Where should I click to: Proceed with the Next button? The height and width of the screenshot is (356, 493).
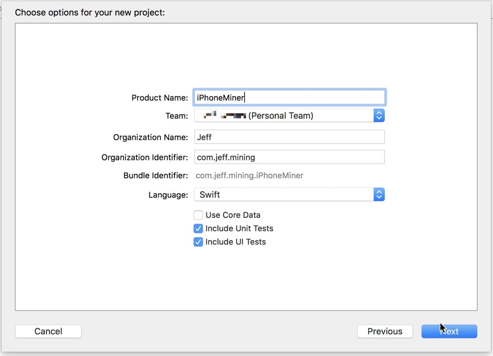449,331
